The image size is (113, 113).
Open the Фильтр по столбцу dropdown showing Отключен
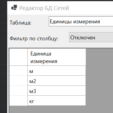point(91,37)
